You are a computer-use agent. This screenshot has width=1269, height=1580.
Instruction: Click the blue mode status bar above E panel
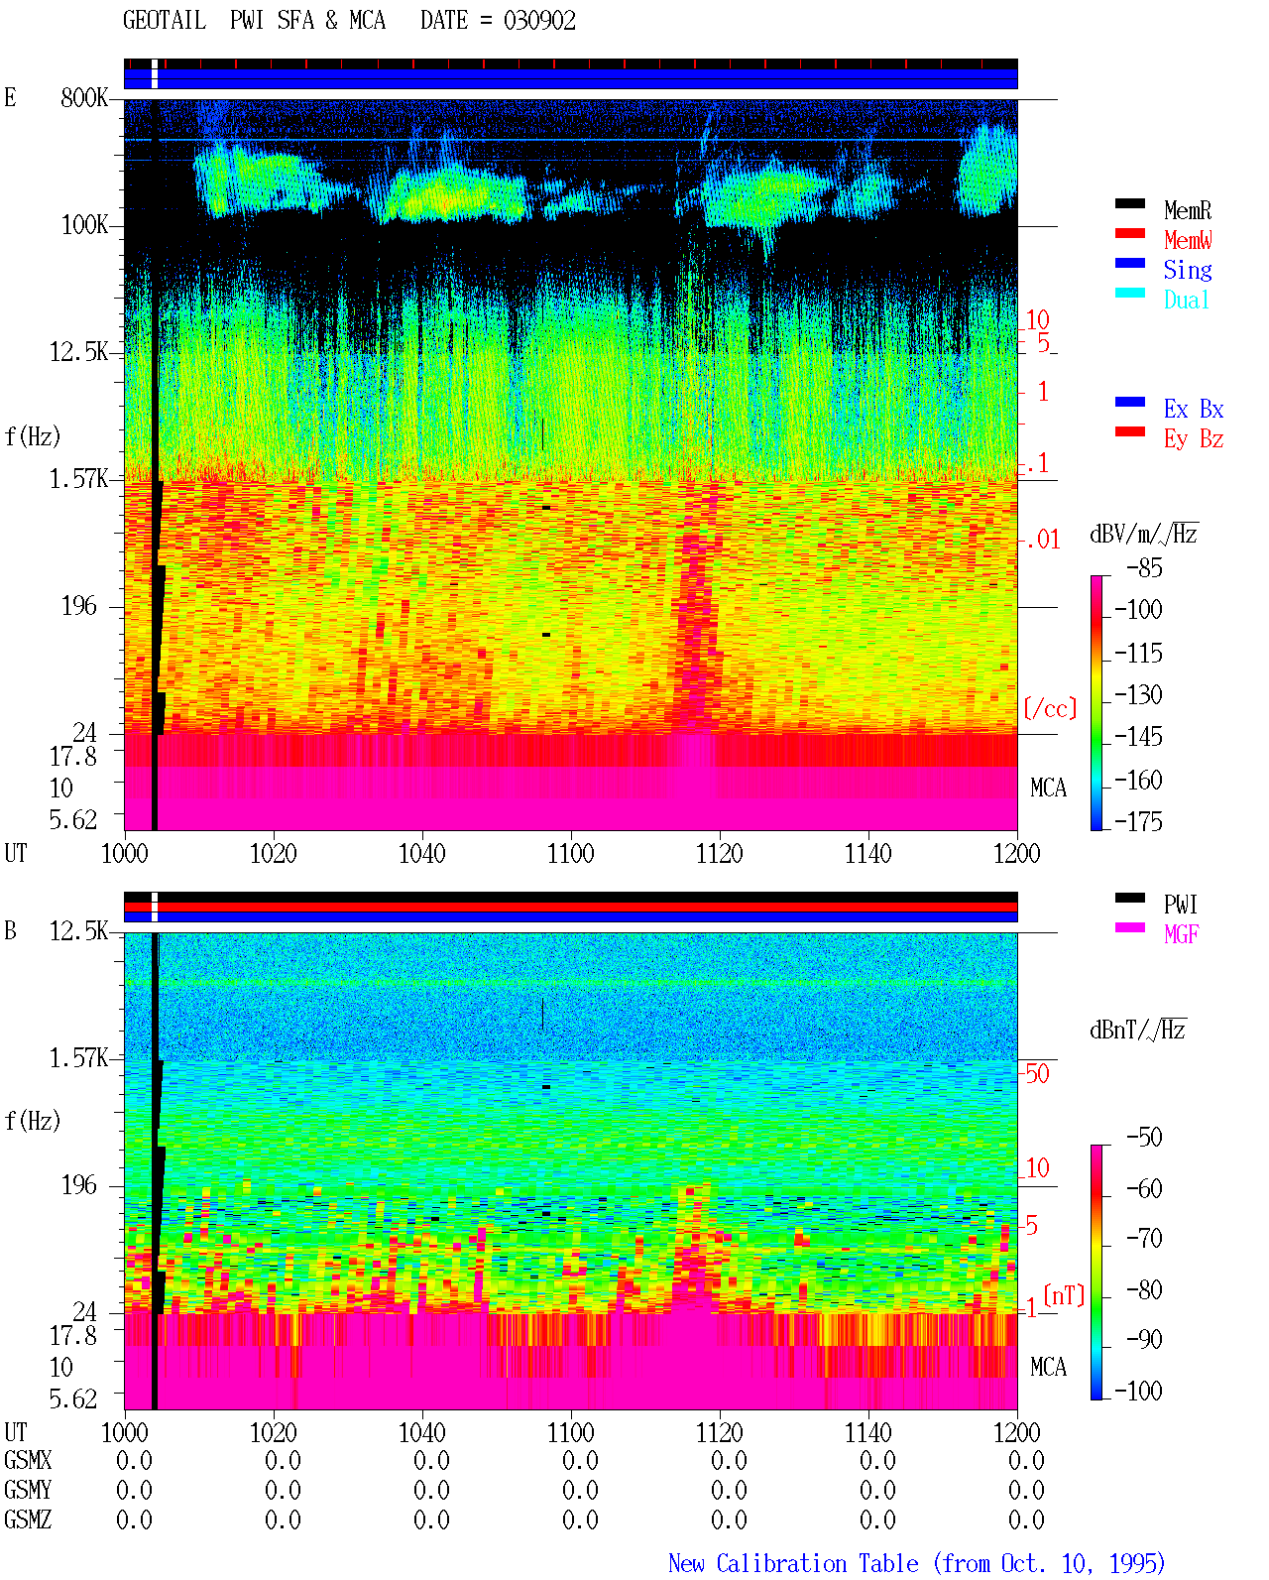point(571,78)
